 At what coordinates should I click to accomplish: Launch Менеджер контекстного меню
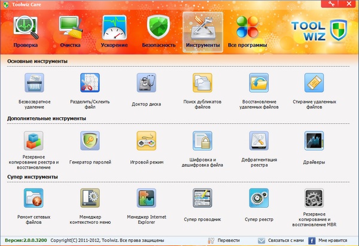[90, 198]
